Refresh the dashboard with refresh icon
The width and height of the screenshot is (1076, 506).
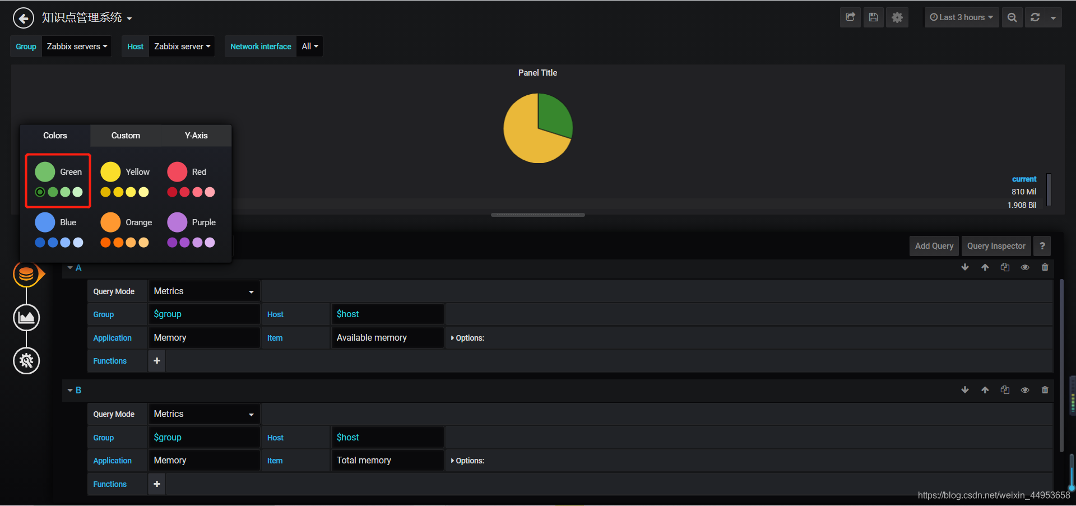[x=1035, y=17]
